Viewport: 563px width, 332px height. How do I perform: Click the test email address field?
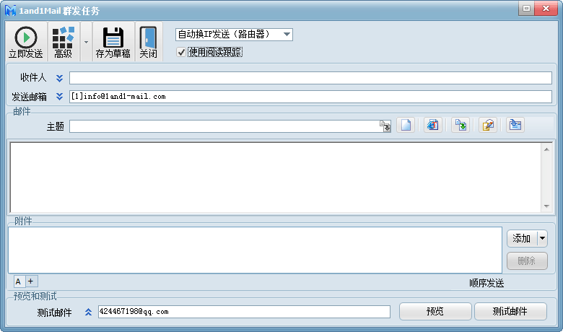pyautogui.click(x=244, y=312)
